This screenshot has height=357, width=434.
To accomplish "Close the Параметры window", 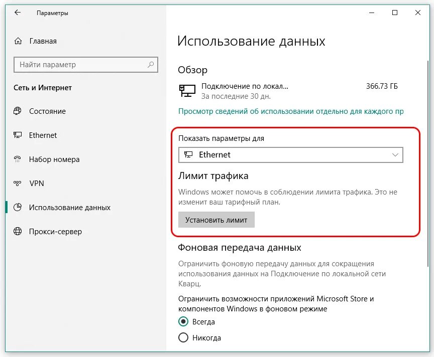I will [418, 13].
